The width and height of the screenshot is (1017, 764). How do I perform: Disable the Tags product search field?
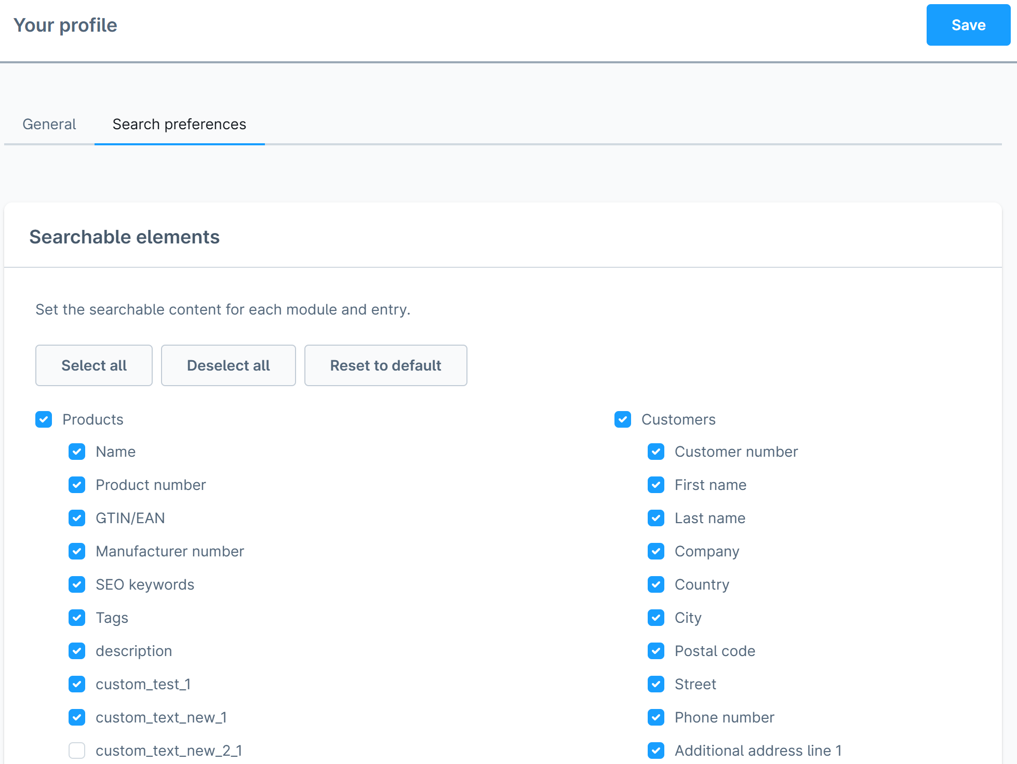pyautogui.click(x=76, y=617)
